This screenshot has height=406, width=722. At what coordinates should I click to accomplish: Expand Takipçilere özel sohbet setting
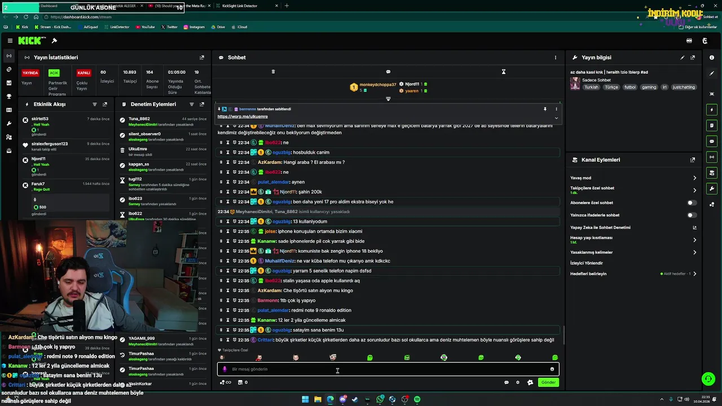pos(694,190)
